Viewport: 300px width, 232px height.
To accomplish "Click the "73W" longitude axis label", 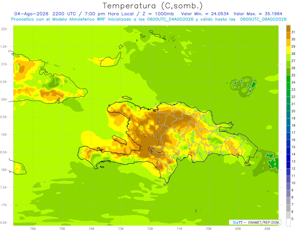I will click(x=121, y=229).
